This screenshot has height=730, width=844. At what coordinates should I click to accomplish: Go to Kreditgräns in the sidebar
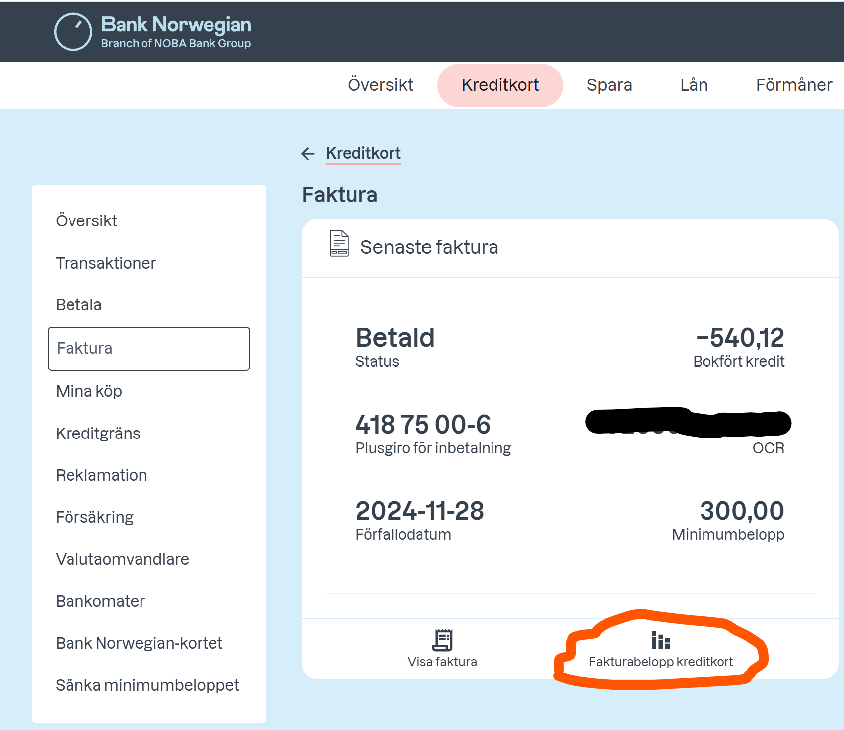tap(98, 434)
